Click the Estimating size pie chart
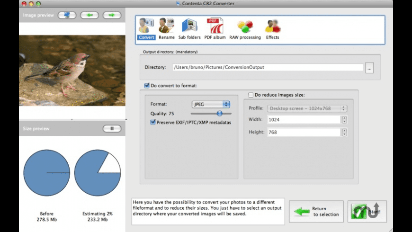 pos(98,173)
